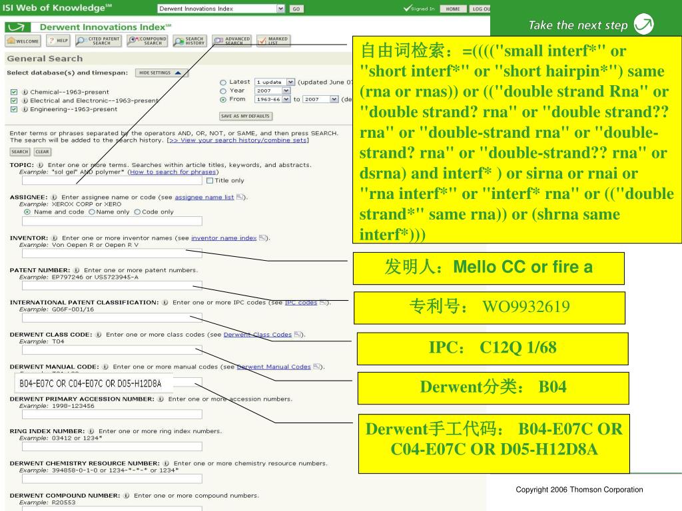
Task: Click SAVE AS MY DEFAULTS
Action: click(x=246, y=116)
